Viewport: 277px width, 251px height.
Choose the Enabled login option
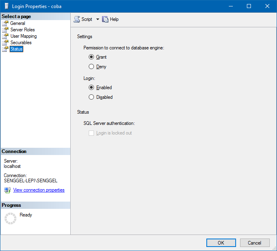point(91,88)
